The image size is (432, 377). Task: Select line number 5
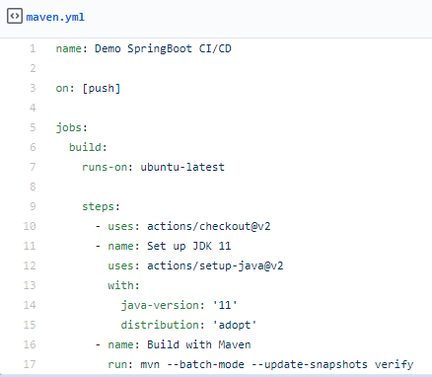[33, 127]
